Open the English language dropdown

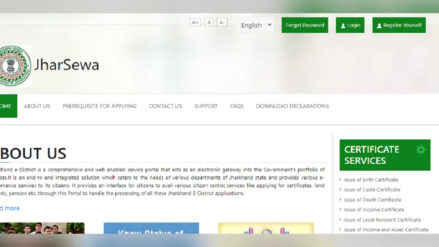coord(255,25)
